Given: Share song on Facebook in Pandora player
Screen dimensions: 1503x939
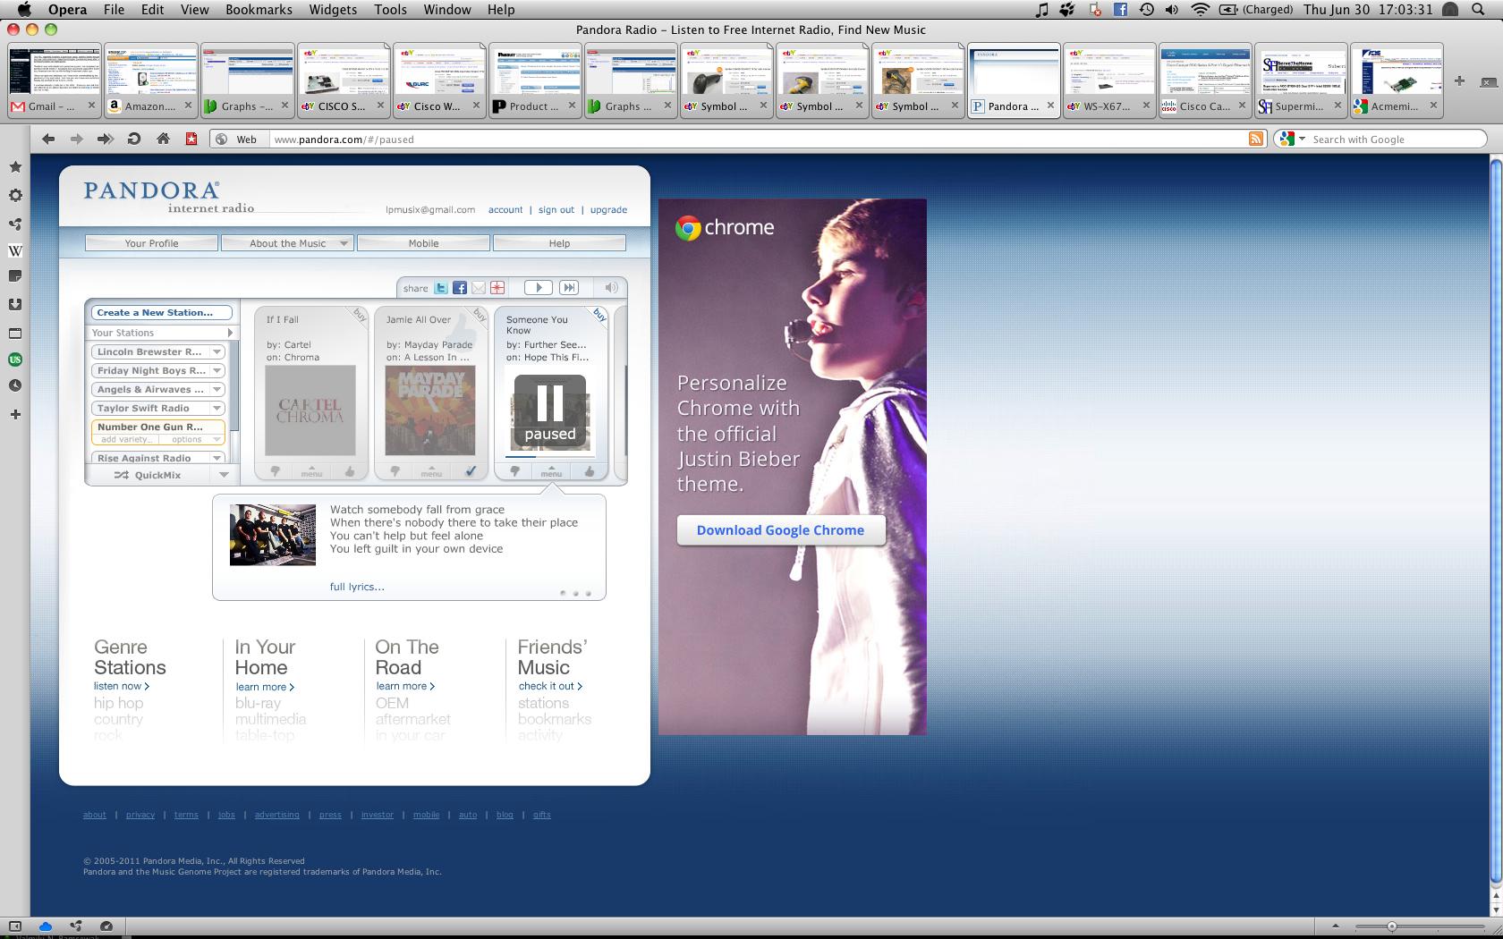Looking at the screenshot, I should point(459,288).
